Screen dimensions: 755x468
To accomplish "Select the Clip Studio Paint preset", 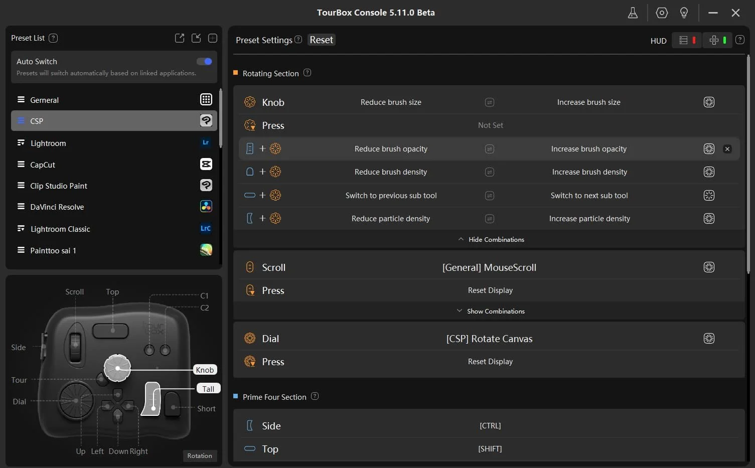I will (114, 186).
